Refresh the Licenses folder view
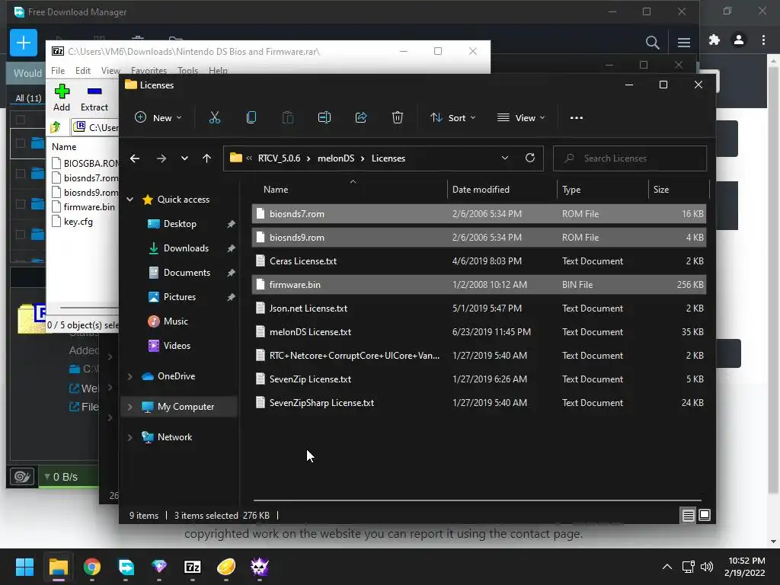The image size is (780, 585). pyautogui.click(x=530, y=158)
